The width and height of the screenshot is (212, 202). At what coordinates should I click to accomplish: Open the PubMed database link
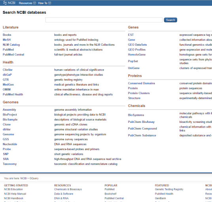(8, 50)
